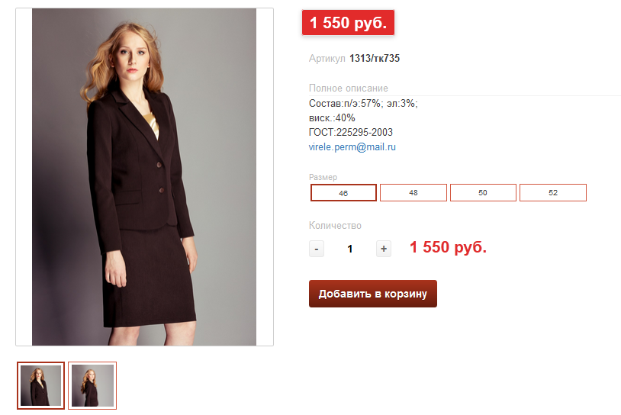
Task: Click the Полное описание heading
Action: (x=349, y=88)
